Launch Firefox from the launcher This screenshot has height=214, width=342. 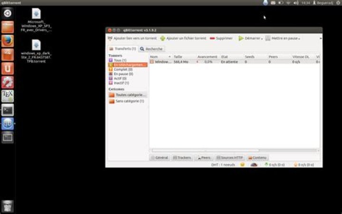(8, 41)
